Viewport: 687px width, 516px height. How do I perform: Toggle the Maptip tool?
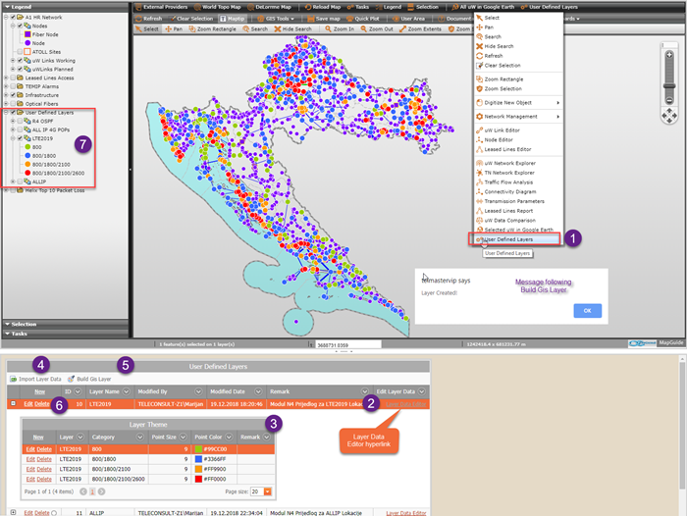point(233,19)
